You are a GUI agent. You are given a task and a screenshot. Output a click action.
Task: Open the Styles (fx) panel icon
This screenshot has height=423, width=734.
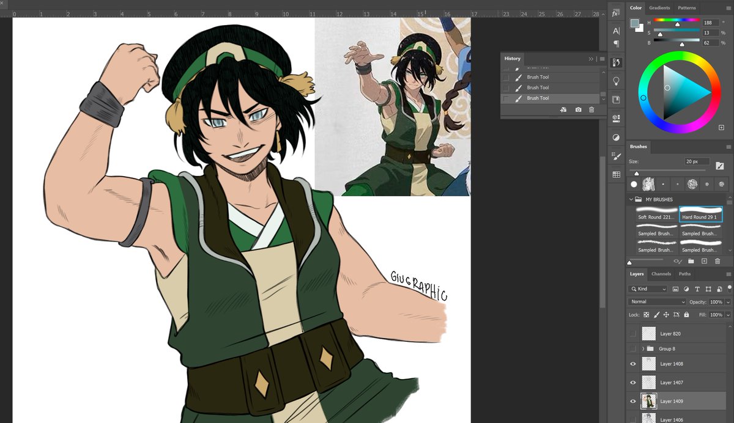coord(616,13)
